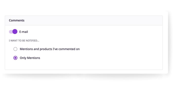Click the Comments card header bar
This screenshot has width=174, height=92.
tap(84, 20)
